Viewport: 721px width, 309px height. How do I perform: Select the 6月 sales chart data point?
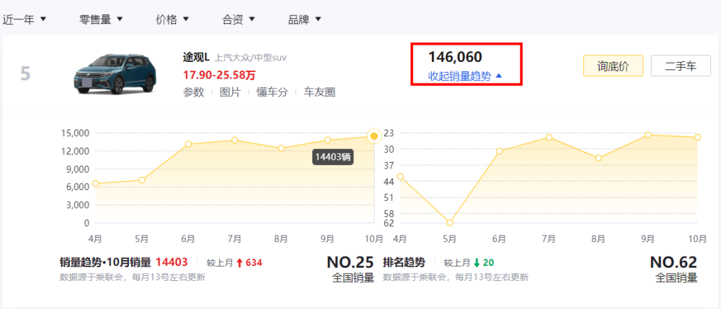(188, 144)
